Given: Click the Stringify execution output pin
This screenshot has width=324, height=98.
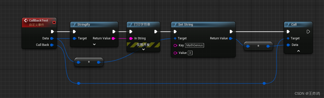Looking at the screenshot, I should (x=114, y=32).
